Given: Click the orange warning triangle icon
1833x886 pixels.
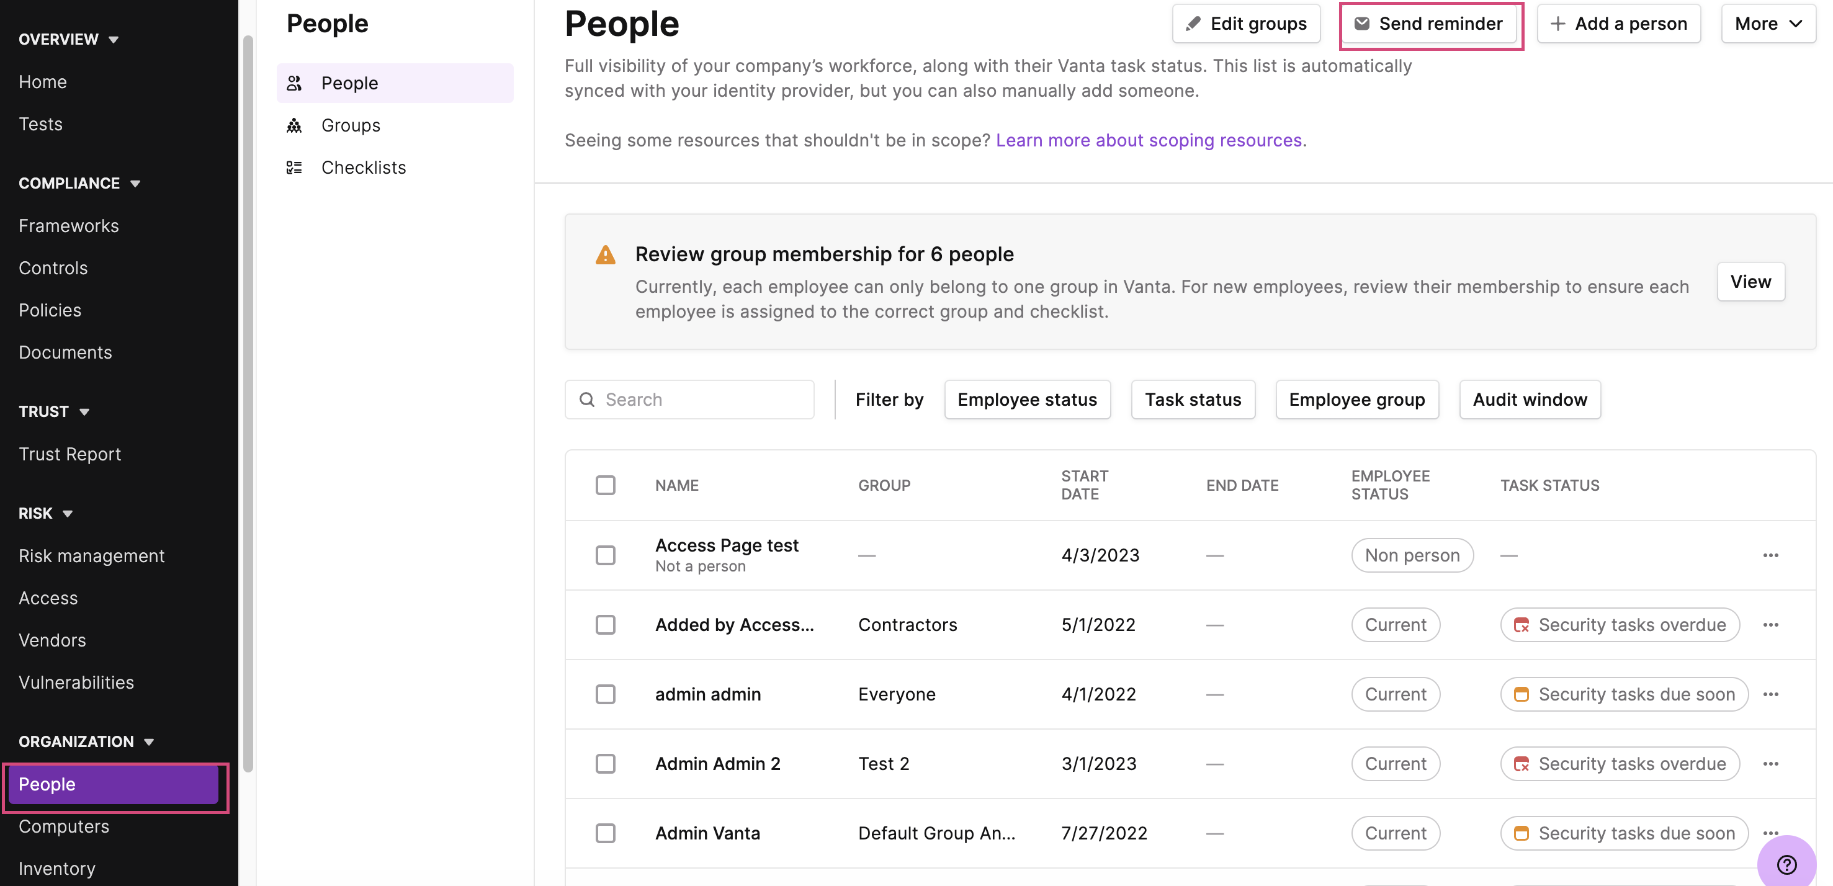Looking at the screenshot, I should tap(606, 255).
